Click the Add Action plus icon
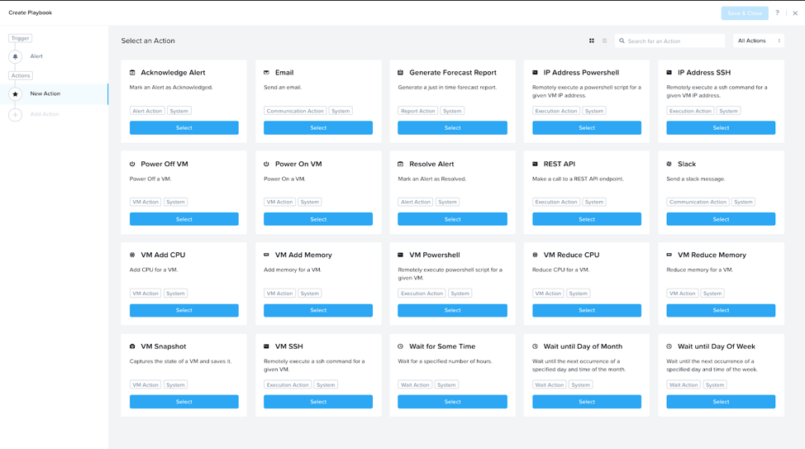The image size is (805, 449). pyautogui.click(x=15, y=115)
